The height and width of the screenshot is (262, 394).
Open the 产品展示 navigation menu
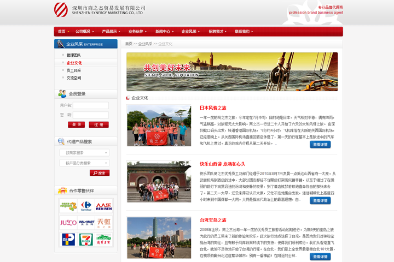tap(111, 32)
